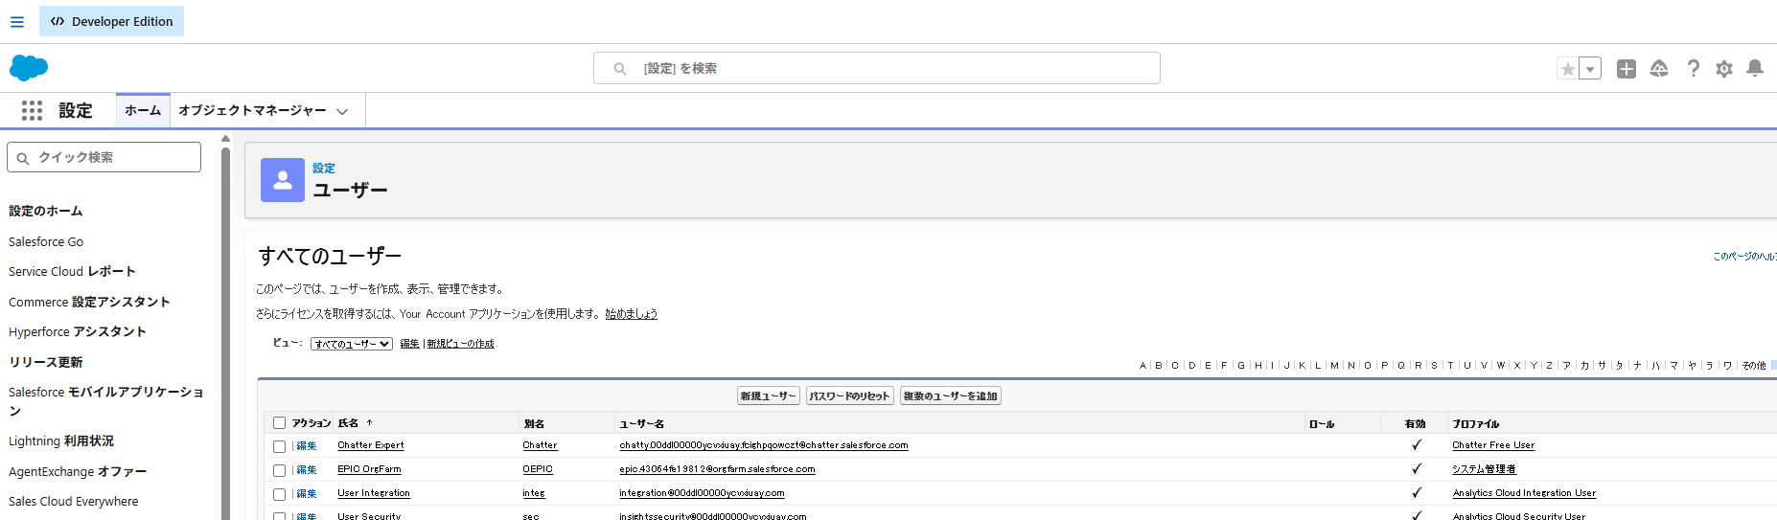Click 編集 for the User Integration row
The height and width of the screenshot is (520, 1777).
click(306, 493)
